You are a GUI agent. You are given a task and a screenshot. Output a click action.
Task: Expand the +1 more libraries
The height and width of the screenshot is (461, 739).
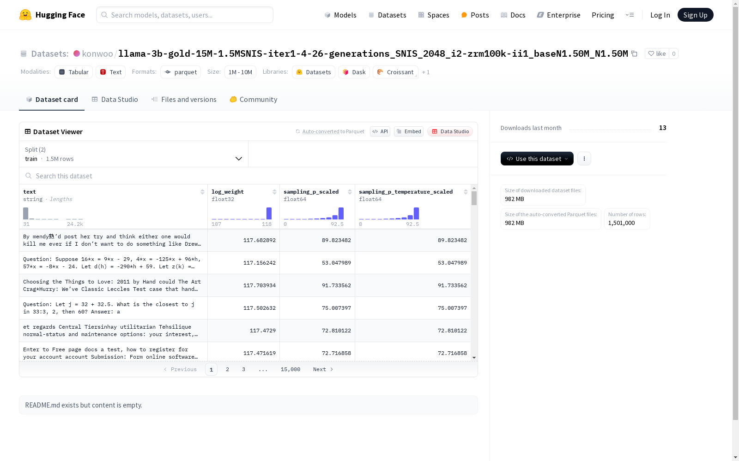(426, 72)
